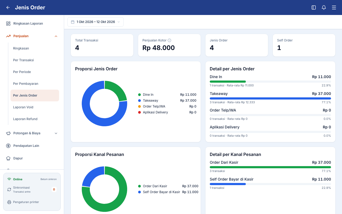Click the 'Belum sinkron' status text
This screenshot has height=214, width=342.
pyautogui.click(x=49, y=179)
